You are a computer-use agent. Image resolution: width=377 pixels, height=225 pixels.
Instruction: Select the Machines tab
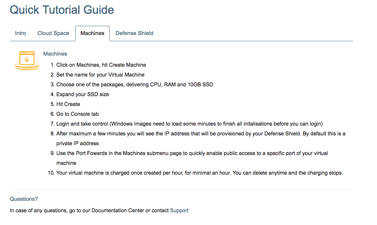(x=92, y=33)
